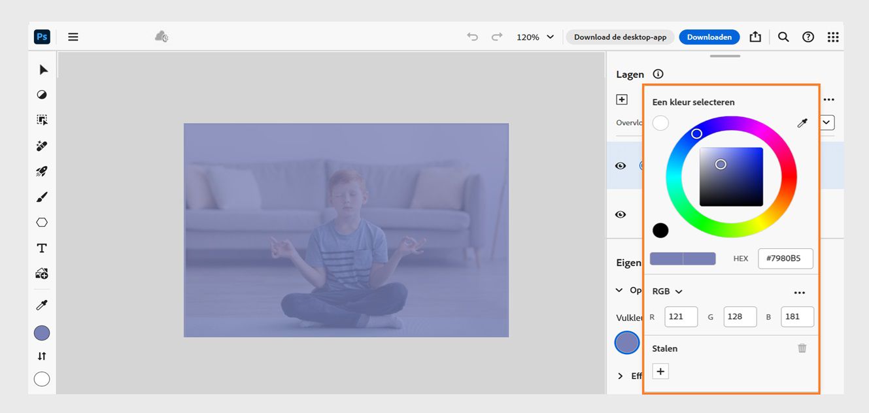
Task: Select the Move tool arrow
Action: (x=43, y=70)
